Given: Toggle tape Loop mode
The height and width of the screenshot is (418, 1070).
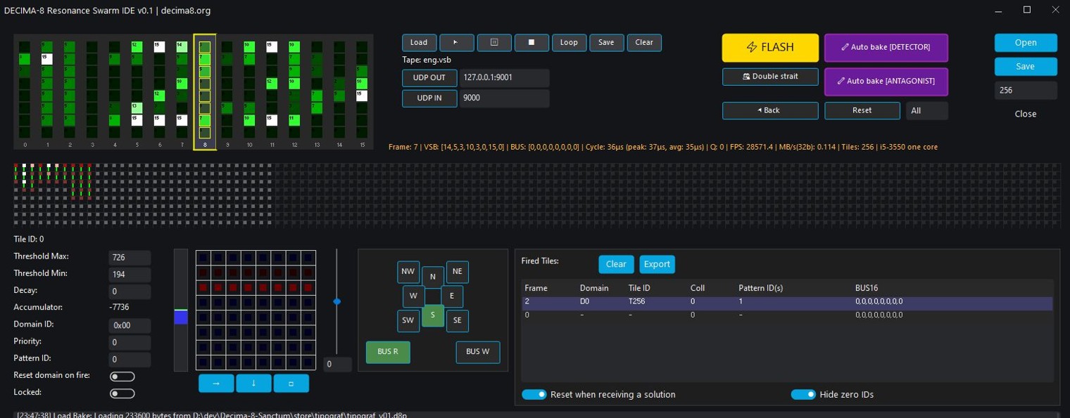Looking at the screenshot, I should click(569, 42).
